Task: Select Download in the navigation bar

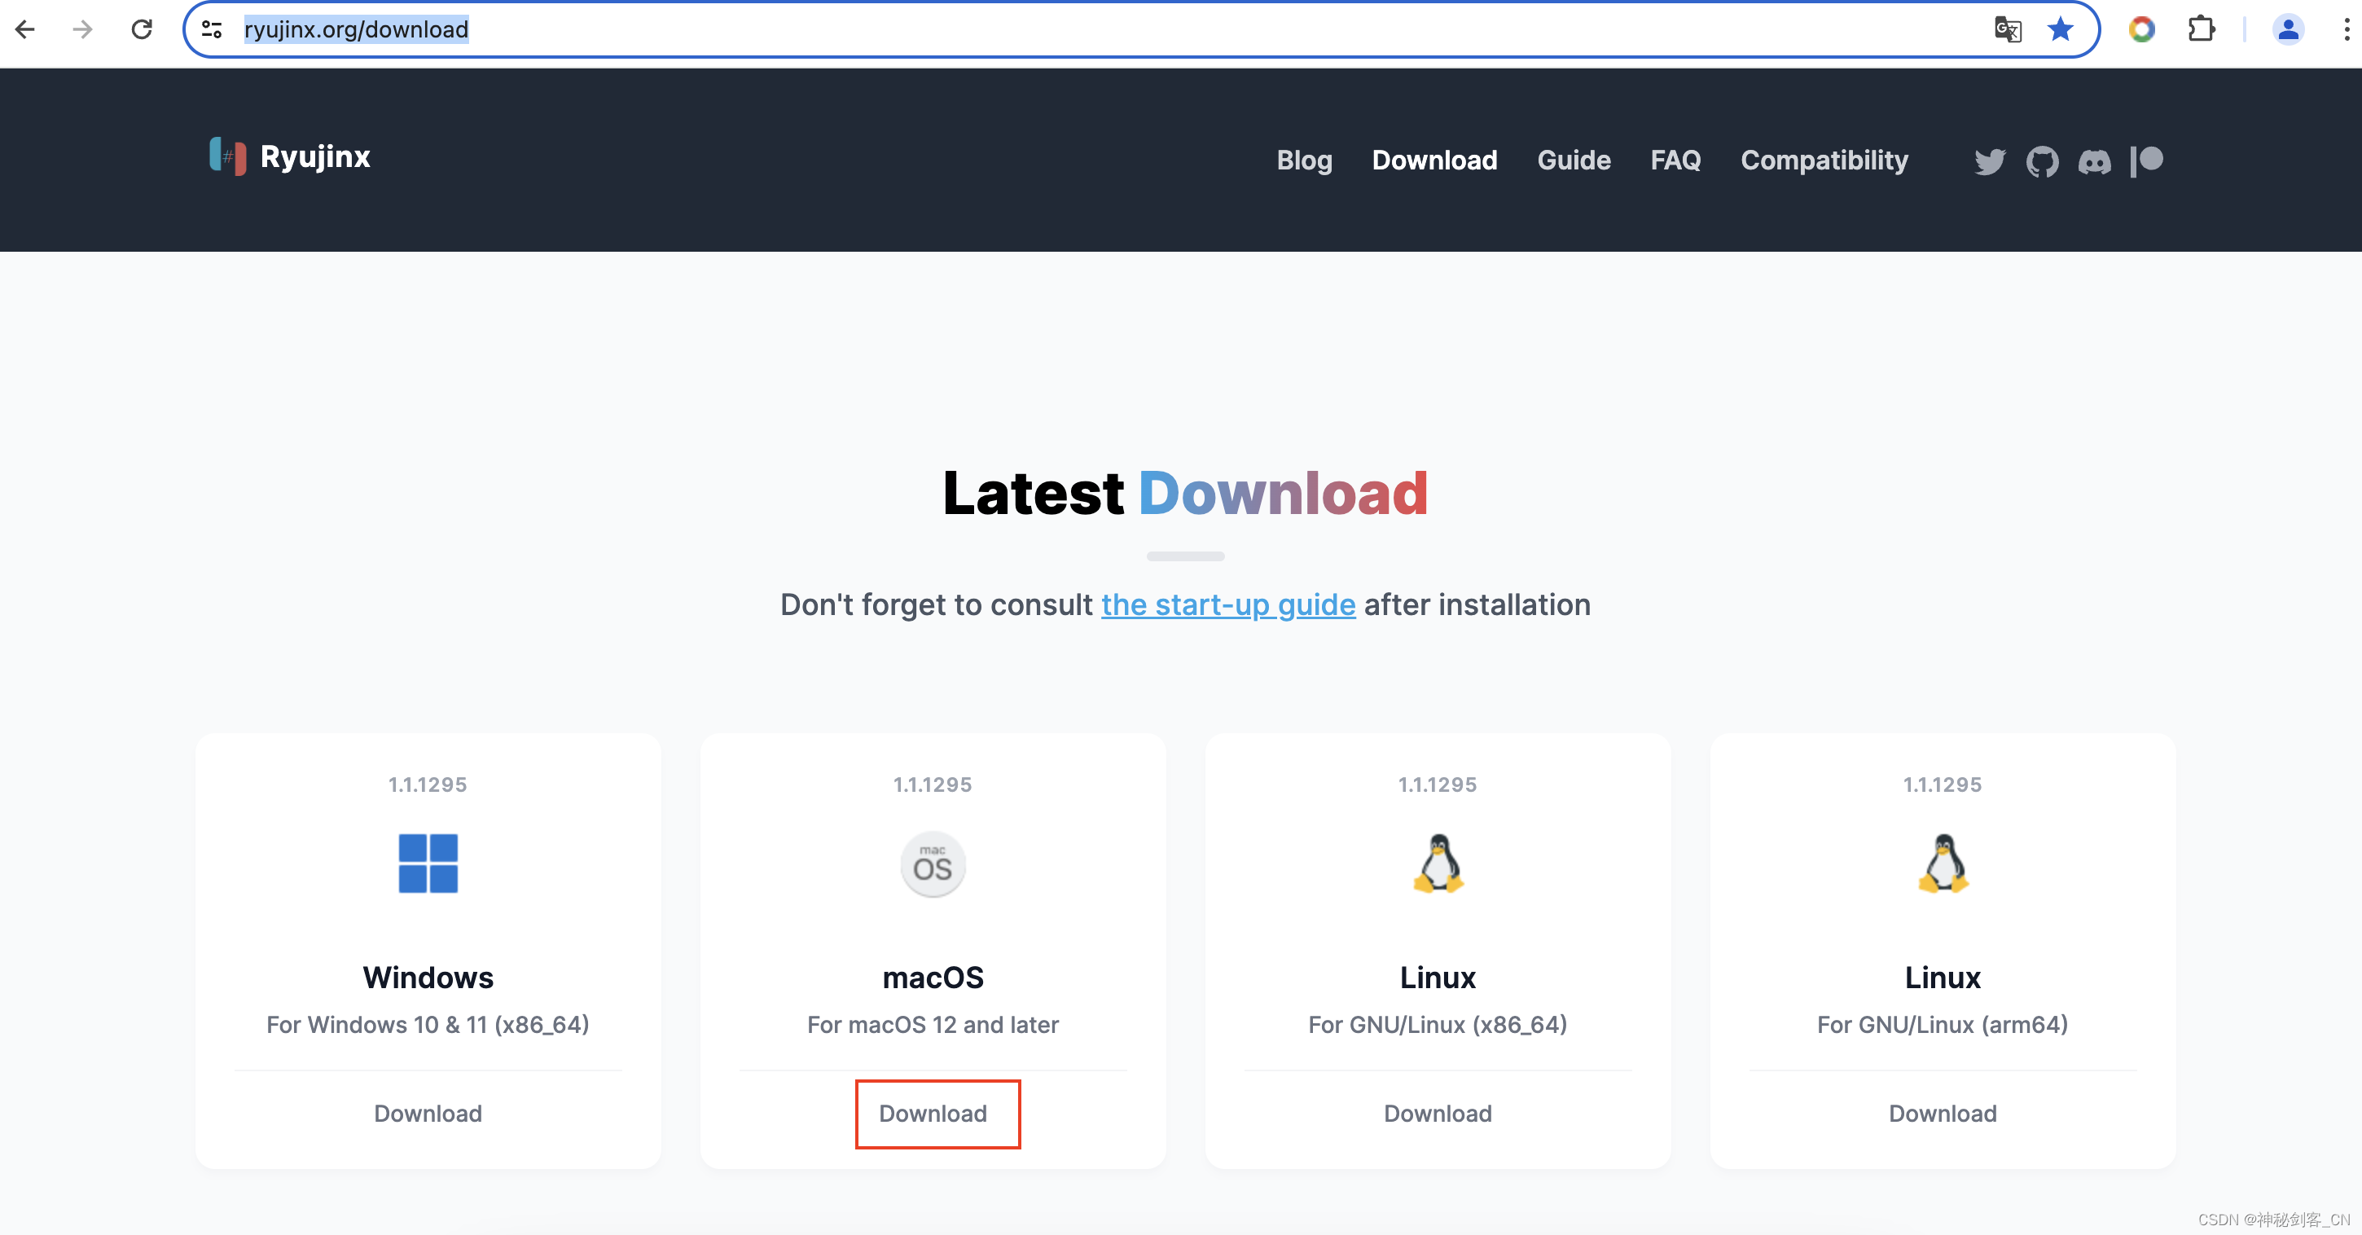Action: pyautogui.click(x=1434, y=160)
